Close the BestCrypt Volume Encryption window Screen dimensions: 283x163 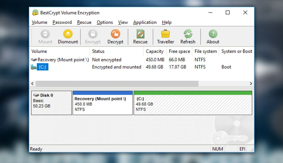(x=245, y=12)
